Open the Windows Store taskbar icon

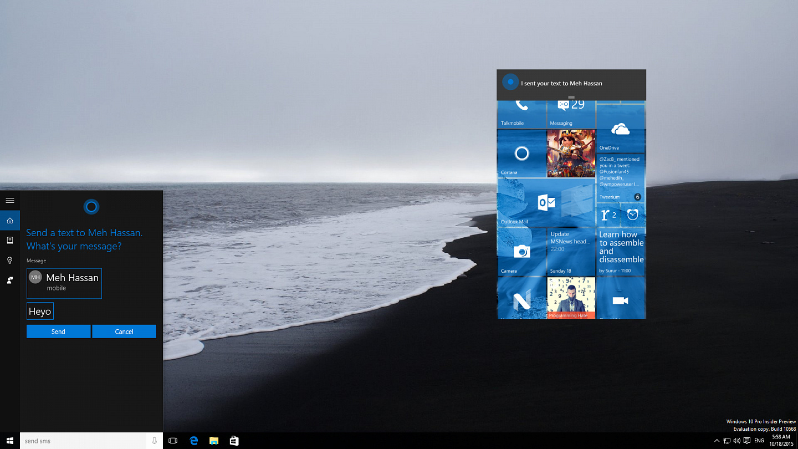[234, 441]
